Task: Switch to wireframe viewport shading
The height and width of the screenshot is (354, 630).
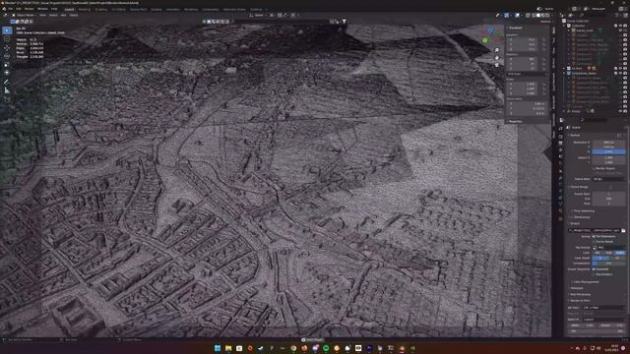Action: [x=534, y=16]
